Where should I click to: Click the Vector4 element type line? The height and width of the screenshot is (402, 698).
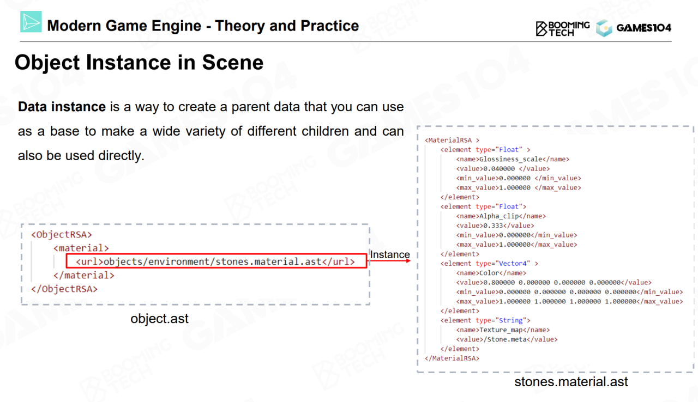click(489, 263)
